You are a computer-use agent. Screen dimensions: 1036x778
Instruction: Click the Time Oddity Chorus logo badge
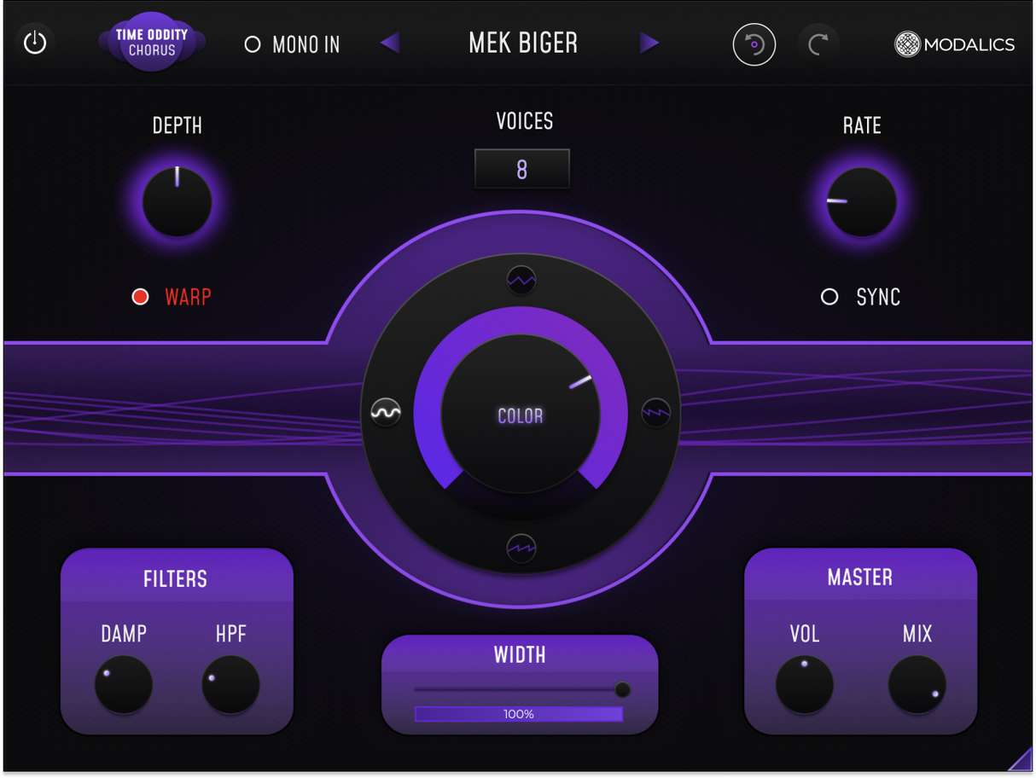click(152, 43)
